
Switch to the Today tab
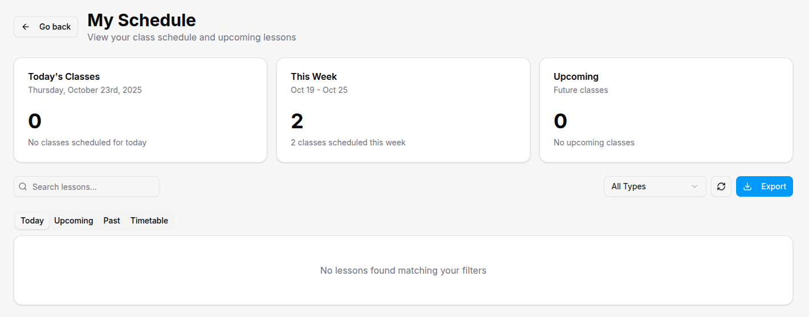[32, 221]
